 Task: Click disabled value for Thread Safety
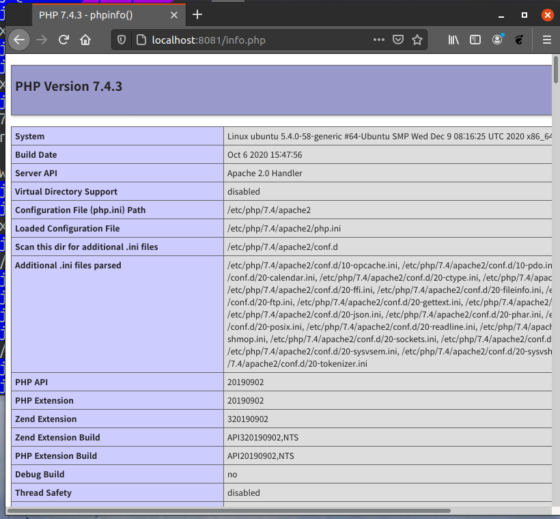[x=244, y=493]
